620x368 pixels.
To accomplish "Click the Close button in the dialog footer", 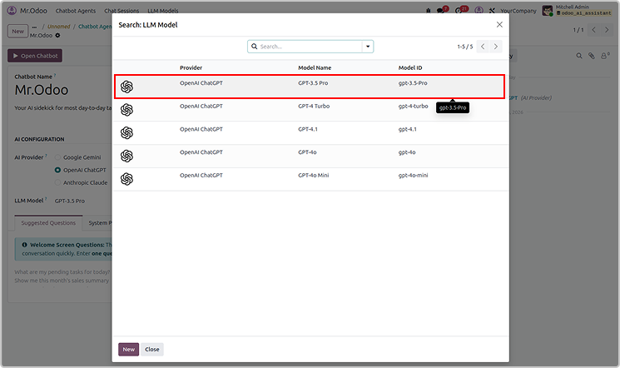I will pos(152,350).
